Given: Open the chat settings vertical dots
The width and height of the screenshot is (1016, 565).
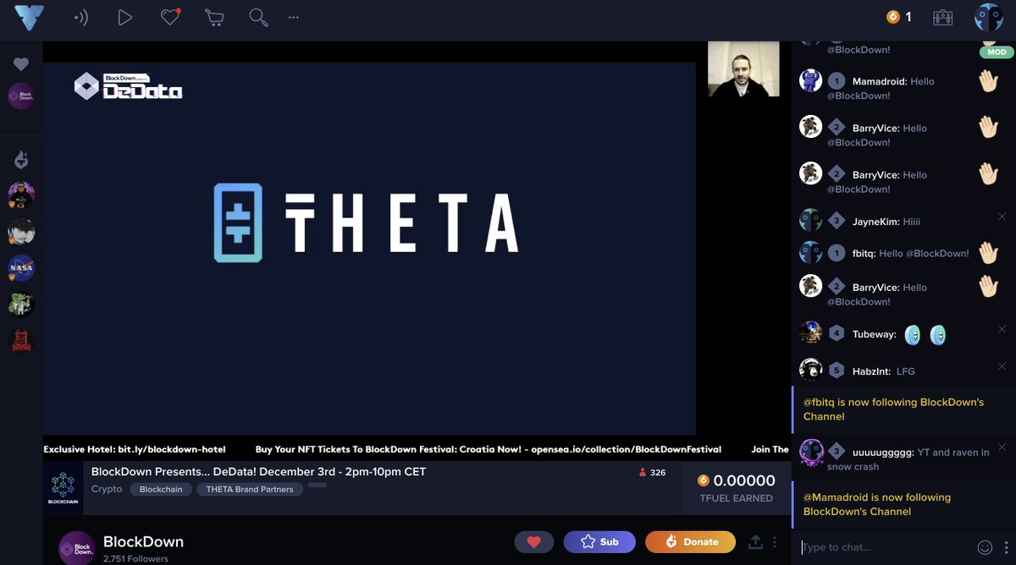Looking at the screenshot, I should click(x=1006, y=547).
